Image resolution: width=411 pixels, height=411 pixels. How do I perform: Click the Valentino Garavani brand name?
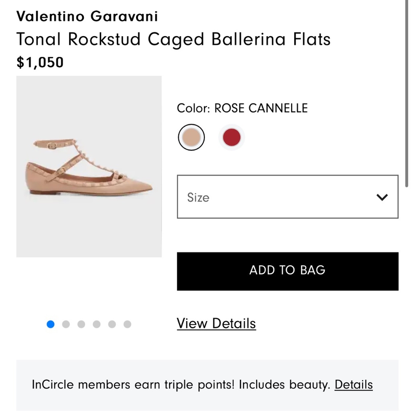pos(87,16)
